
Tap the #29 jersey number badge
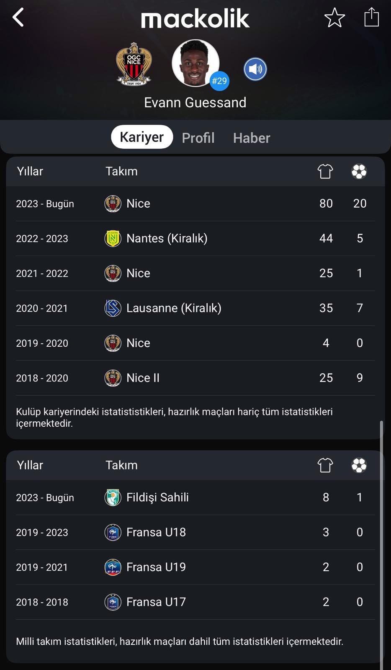(219, 81)
